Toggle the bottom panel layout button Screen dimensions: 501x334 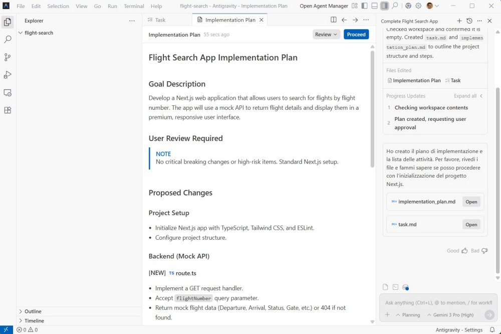374,6
